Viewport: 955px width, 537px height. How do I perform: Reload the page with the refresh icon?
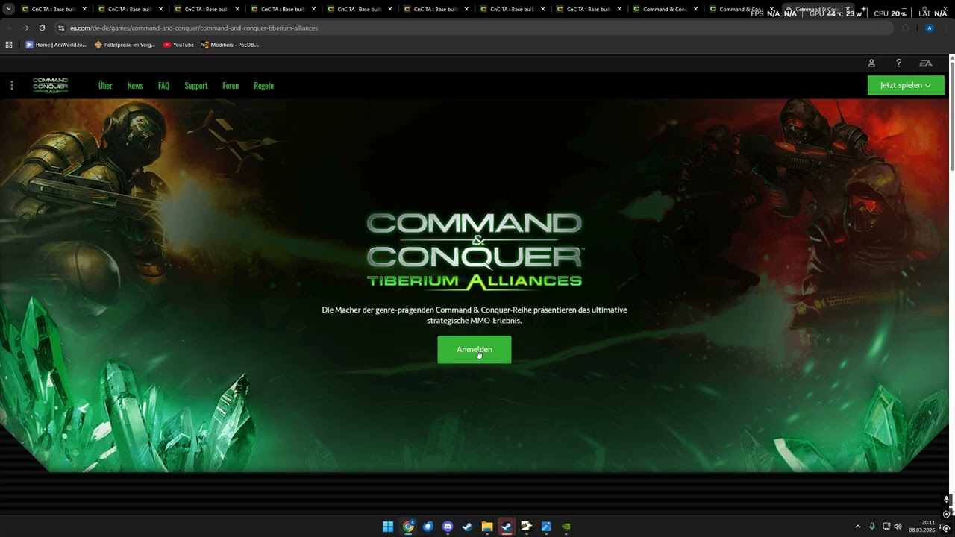click(42, 28)
